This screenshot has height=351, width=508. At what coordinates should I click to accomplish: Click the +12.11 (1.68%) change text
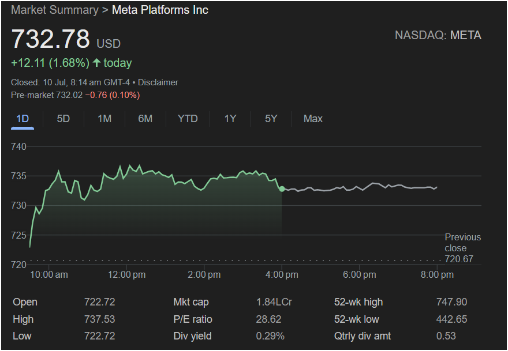tap(50, 63)
